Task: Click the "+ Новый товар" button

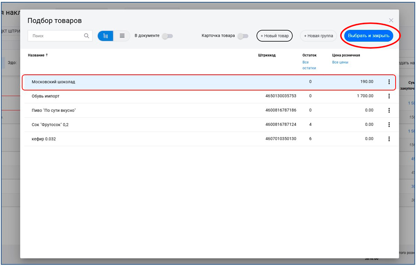Action: coord(275,36)
